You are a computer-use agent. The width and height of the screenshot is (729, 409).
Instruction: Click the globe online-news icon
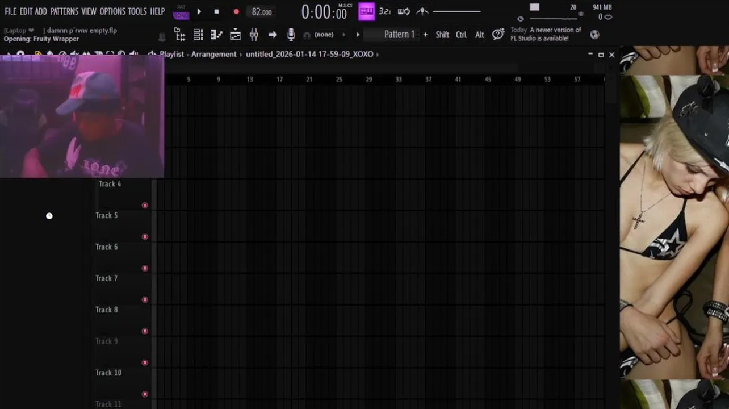(x=594, y=34)
